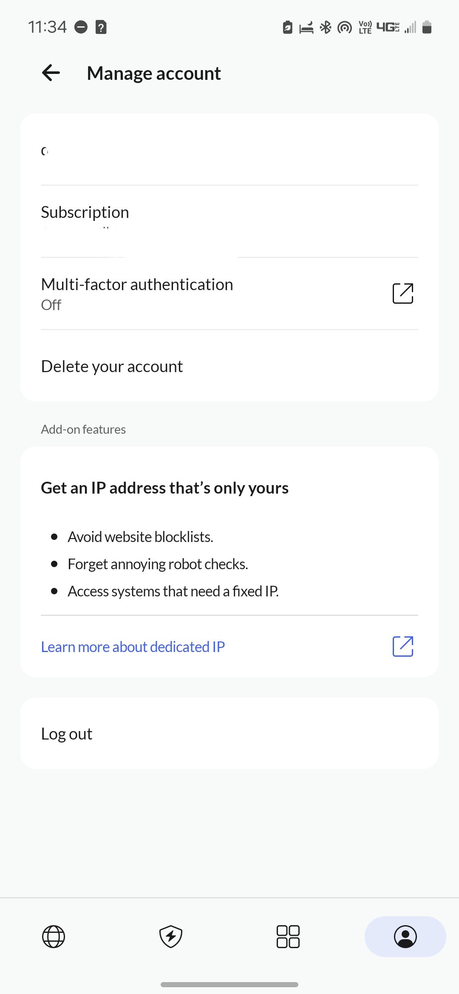Tap the back arrow icon
Screen dimensions: 459x994
[51, 73]
